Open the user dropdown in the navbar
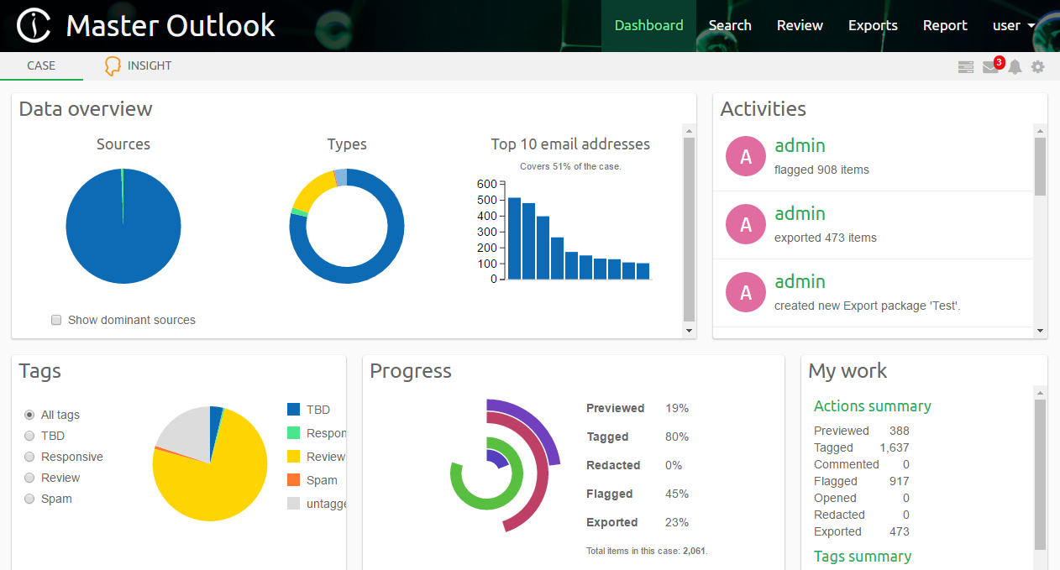 1013,25
